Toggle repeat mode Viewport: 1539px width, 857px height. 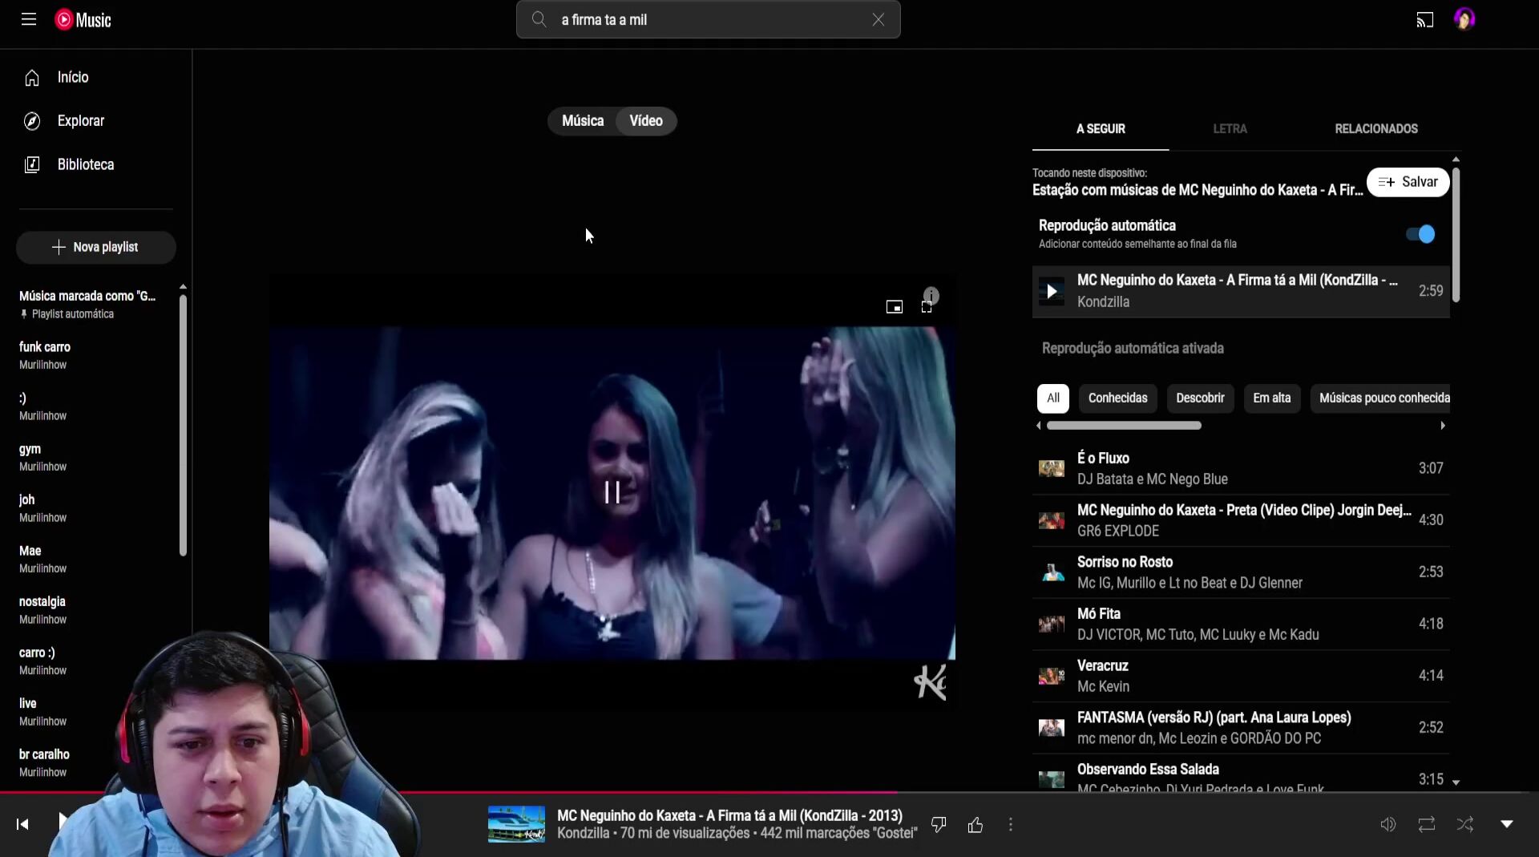1427,824
